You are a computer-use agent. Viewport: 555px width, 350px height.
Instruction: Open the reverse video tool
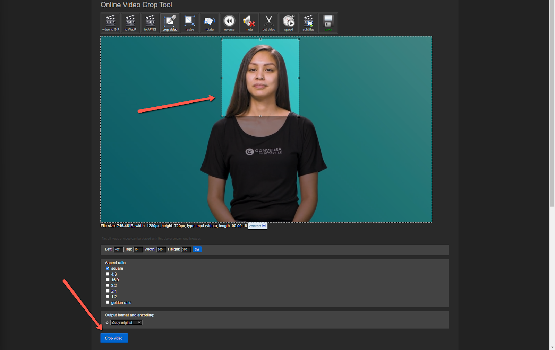pyautogui.click(x=229, y=23)
